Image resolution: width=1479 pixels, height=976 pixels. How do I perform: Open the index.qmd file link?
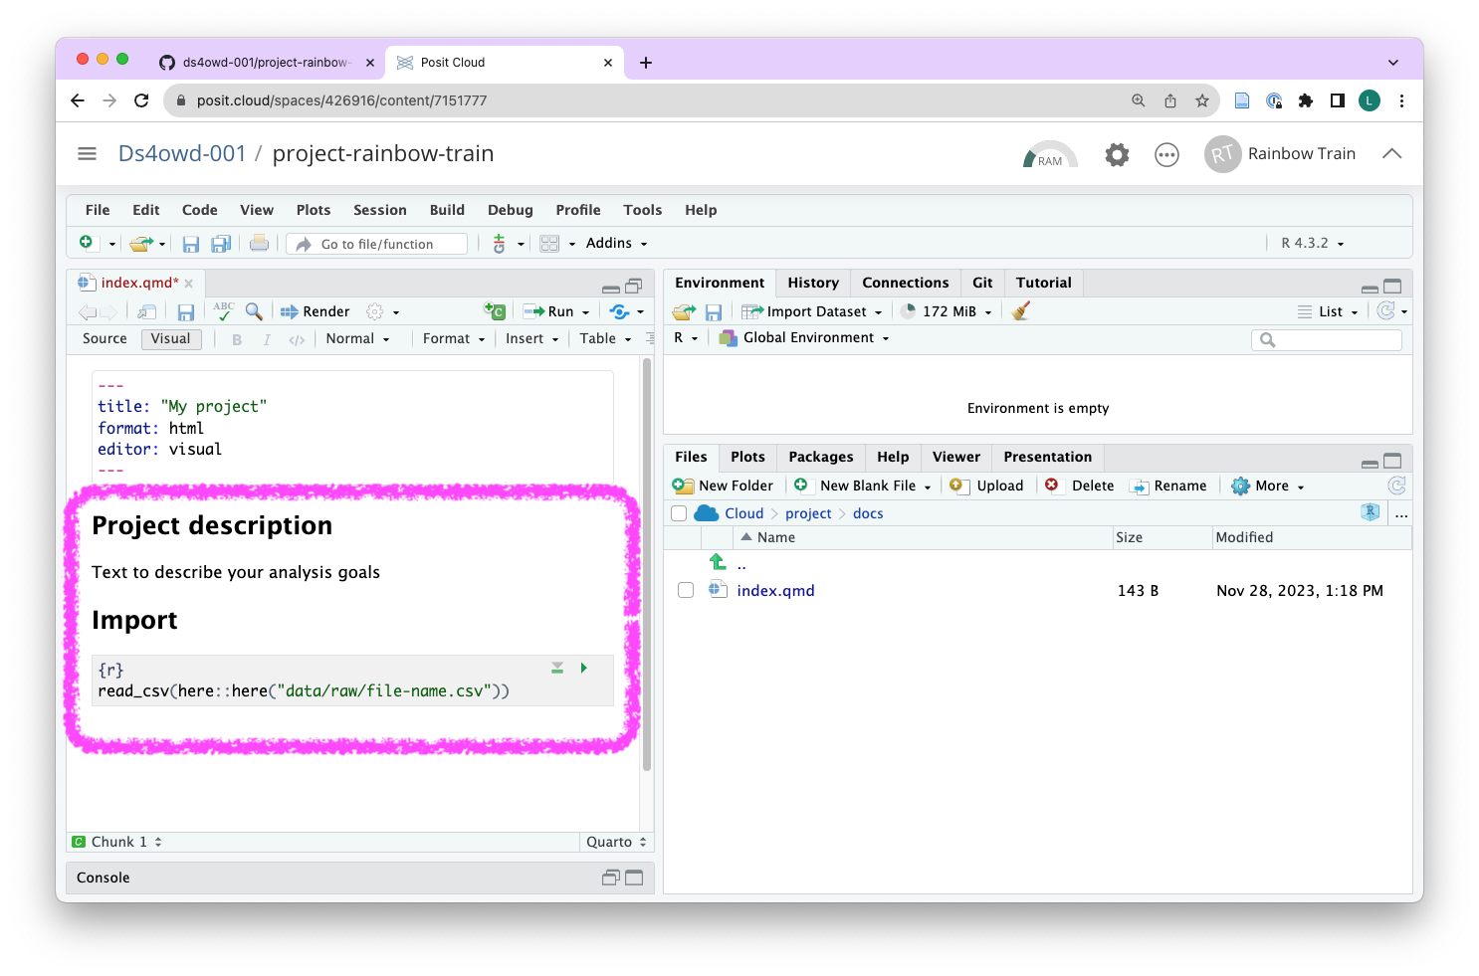(775, 590)
